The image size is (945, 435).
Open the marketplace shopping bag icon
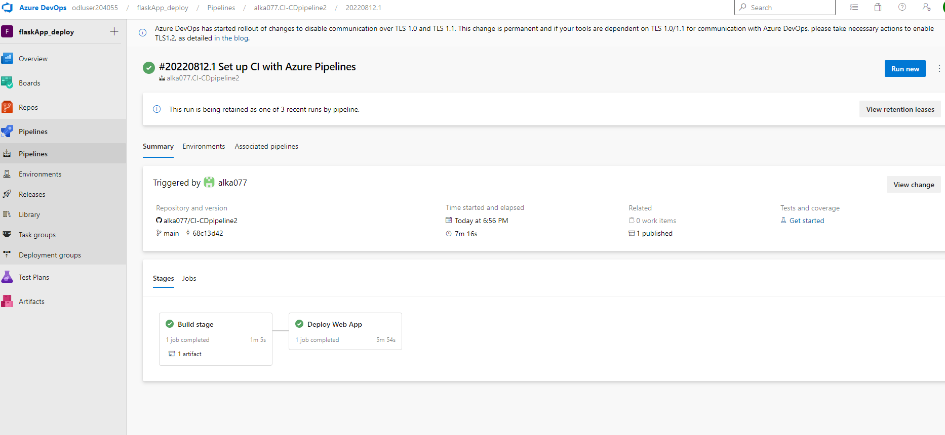[x=878, y=8]
